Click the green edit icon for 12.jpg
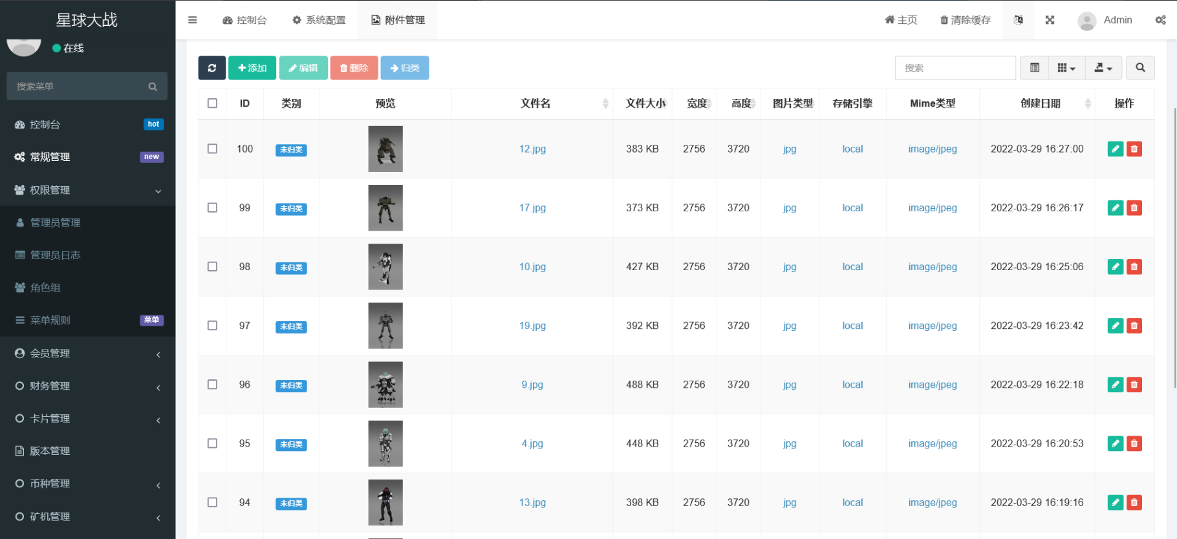 point(1115,149)
